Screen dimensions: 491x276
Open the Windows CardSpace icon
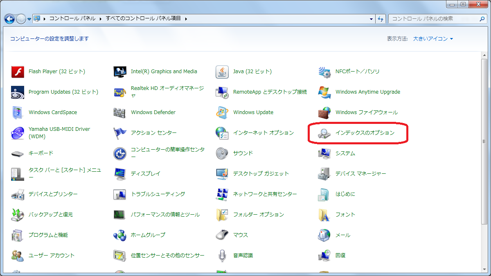click(18, 112)
